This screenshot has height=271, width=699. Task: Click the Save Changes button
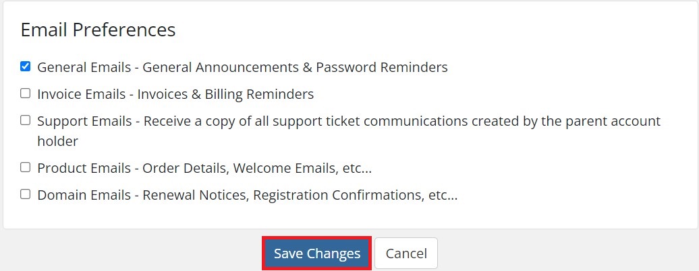pos(317,254)
